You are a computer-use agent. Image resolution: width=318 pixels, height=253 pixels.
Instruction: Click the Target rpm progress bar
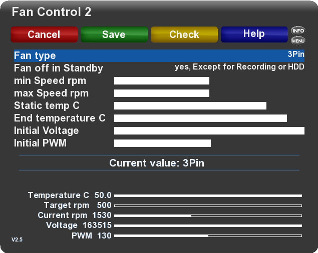pyautogui.click(x=208, y=205)
